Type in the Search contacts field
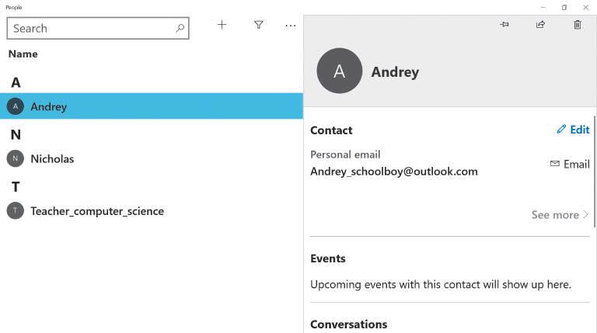This screenshot has height=333, width=597. (89, 28)
